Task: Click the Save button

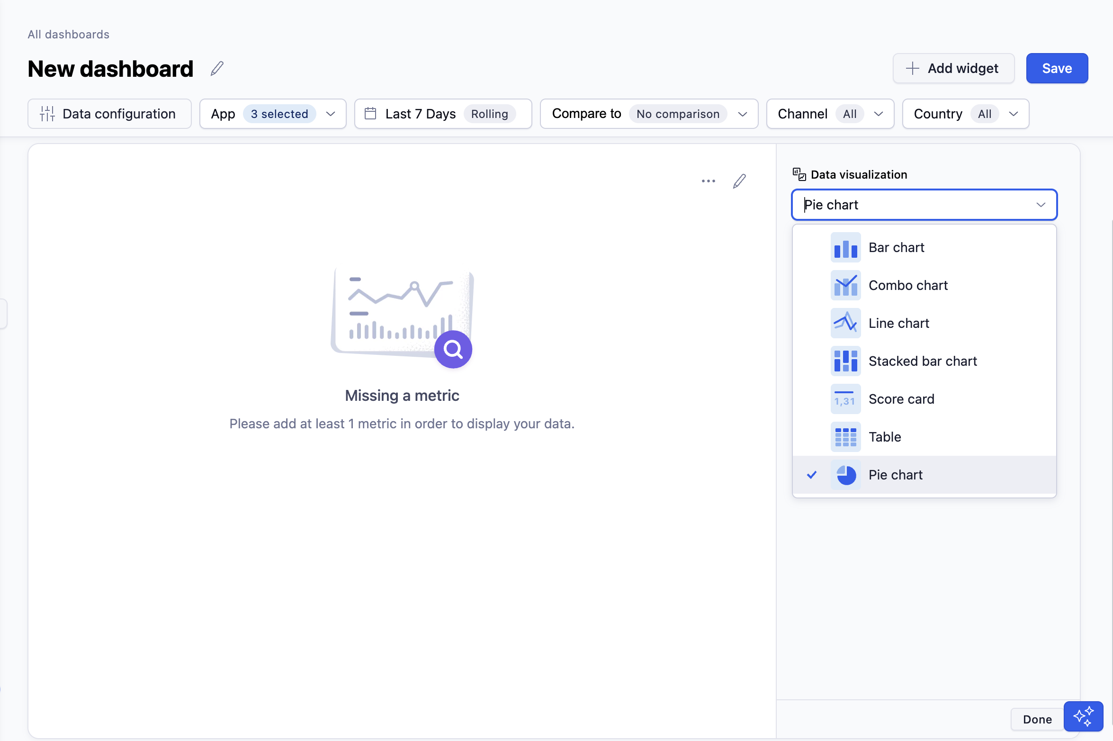Action: coord(1057,68)
